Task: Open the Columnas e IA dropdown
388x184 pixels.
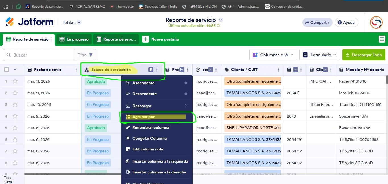Action: [x=272, y=55]
